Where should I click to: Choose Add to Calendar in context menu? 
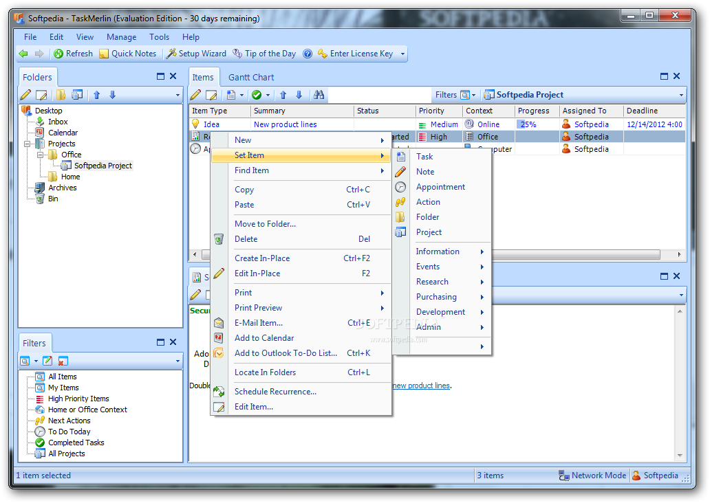[301, 338]
